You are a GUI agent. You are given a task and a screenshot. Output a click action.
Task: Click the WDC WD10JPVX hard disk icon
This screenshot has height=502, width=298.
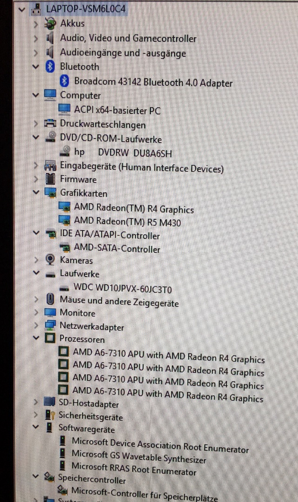point(64,289)
